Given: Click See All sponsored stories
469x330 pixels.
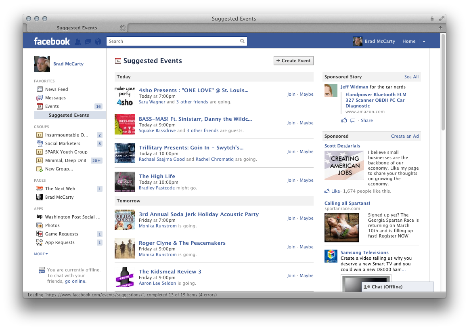Looking at the screenshot, I should pyautogui.click(x=411, y=77).
